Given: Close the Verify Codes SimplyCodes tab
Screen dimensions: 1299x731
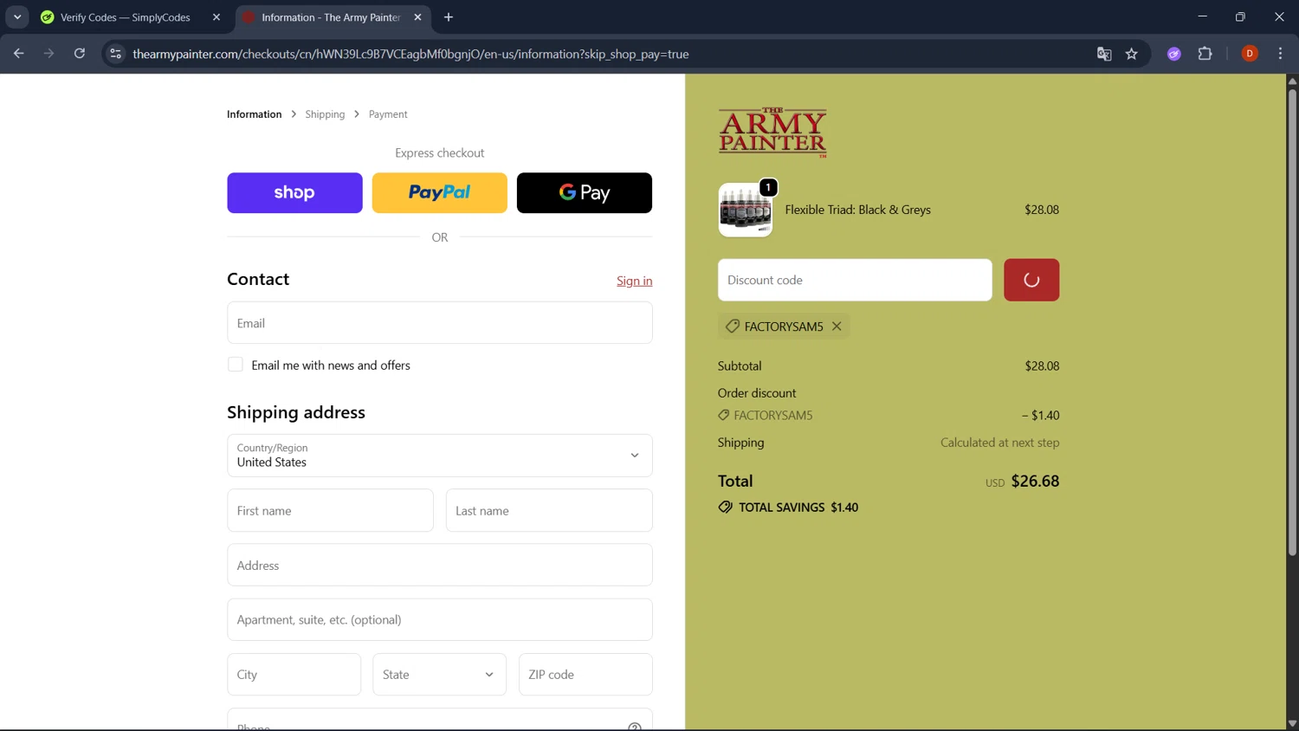Looking at the screenshot, I should click(216, 17).
